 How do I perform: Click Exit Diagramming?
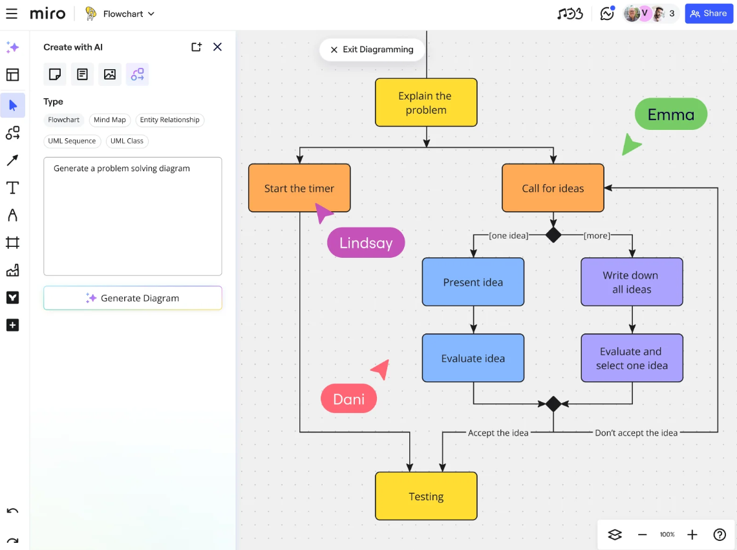coord(372,49)
